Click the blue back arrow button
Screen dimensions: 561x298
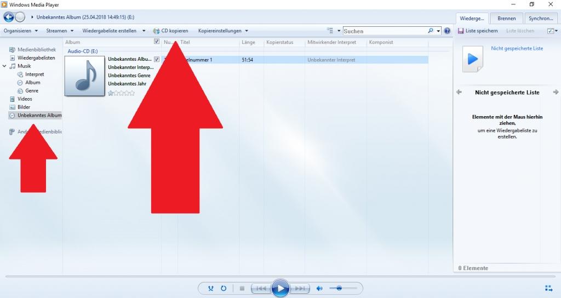(x=8, y=17)
